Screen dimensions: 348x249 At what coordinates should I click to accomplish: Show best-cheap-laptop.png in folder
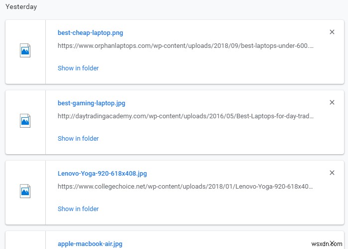pyautogui.click(x=78, y=68)
